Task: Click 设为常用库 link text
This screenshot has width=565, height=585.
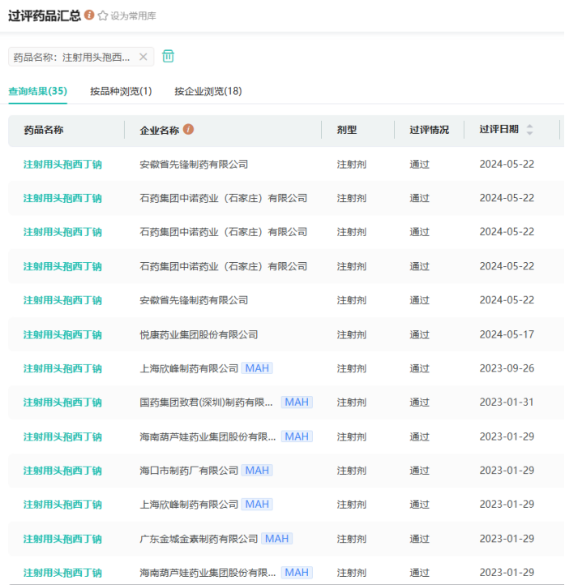Action: pyautogui.click(x=133, y=16)
